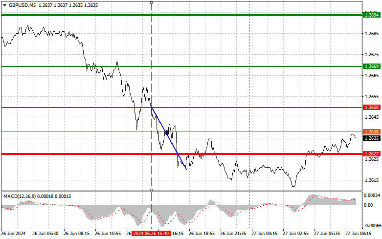This screenshot has height=239, width=382.
Task: Click the 1.2645 price scale value
Action: tap(372, 117)
